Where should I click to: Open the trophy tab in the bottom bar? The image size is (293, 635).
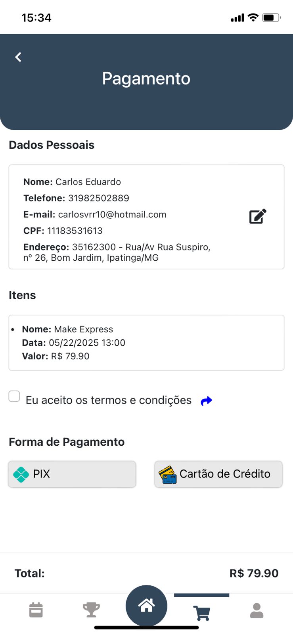click(x=91, y=610)
